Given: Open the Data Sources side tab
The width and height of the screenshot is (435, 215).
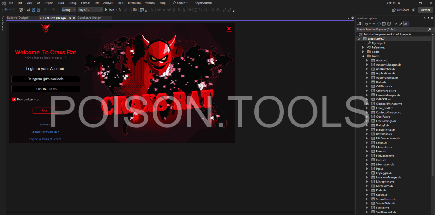Looking at the screenshot, I should pyautogui.click(x=2, y=23).
